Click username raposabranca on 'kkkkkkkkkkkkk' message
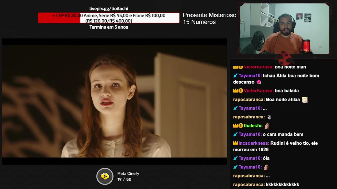Viewport: 337px width, 189px height. tap(249, 185)
